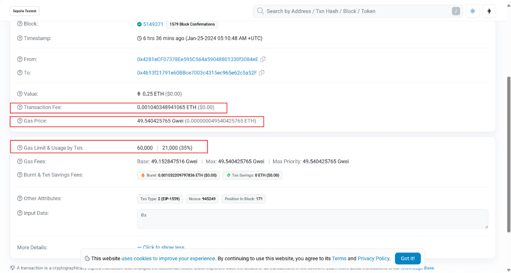Collapse details via Click to show less
The height and width of the screenshot is (273, 511).
161,247
